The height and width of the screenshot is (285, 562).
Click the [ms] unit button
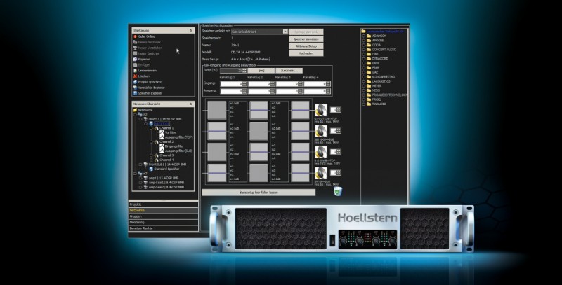[261, 71]
